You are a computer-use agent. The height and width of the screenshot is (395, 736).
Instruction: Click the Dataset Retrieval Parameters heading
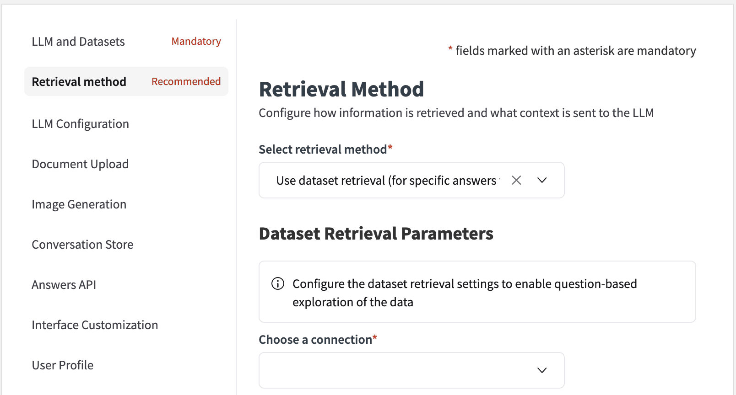376,234
